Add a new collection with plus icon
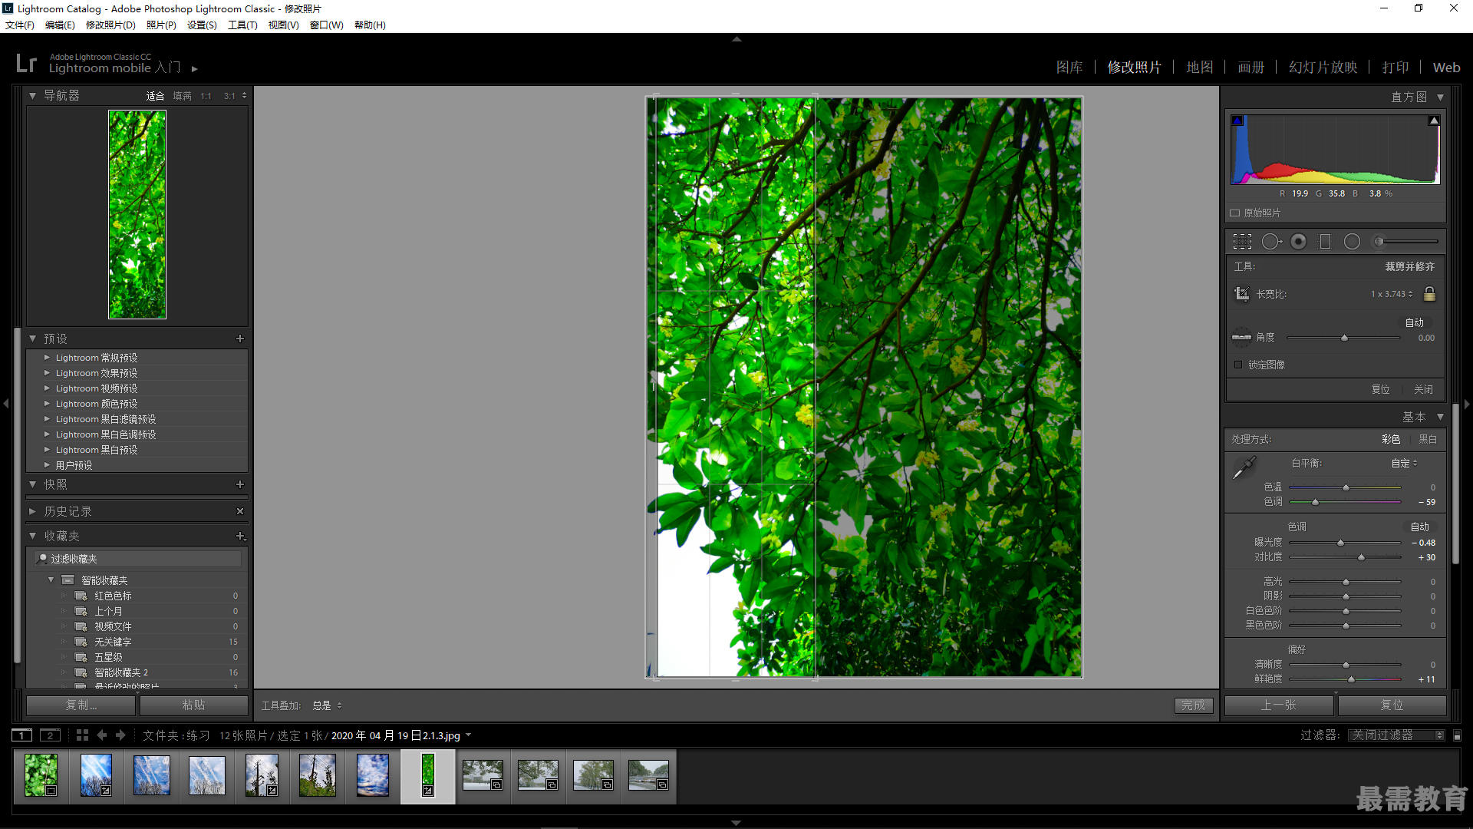 click(240, 536)
